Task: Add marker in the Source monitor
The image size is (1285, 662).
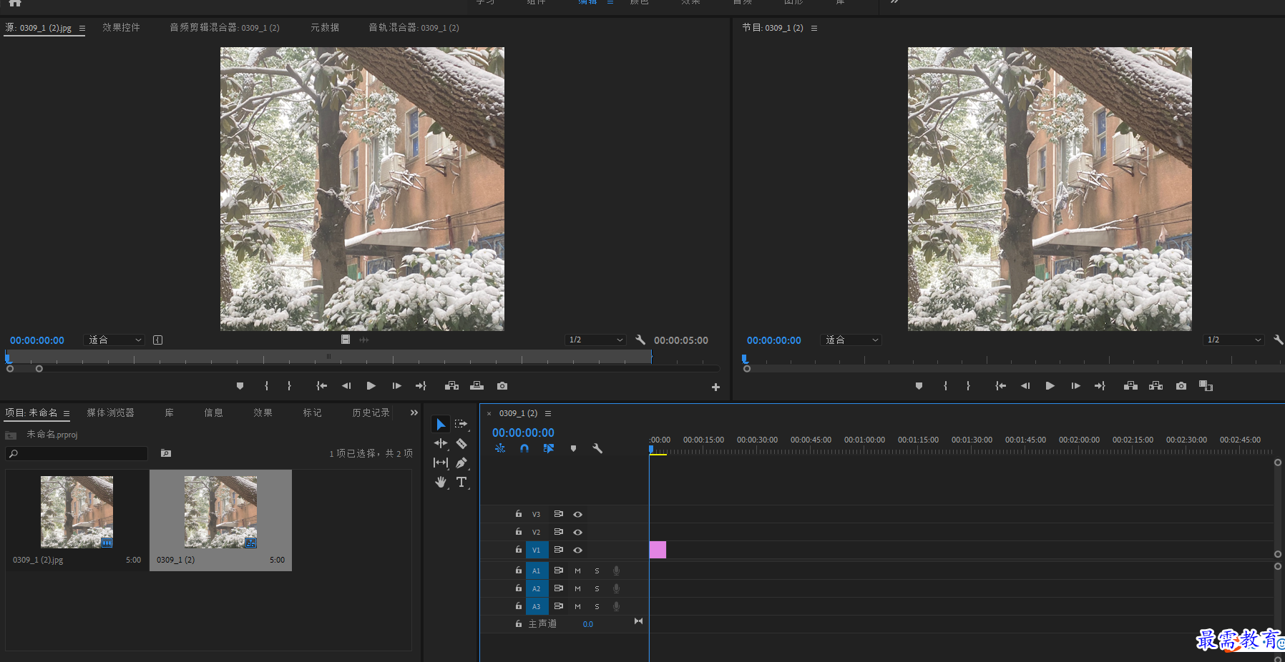Action: pos(240,386)
